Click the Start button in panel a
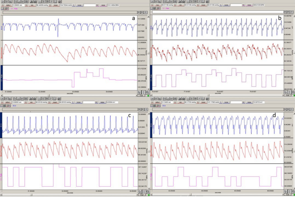Screen dimensions: 295x197 click(x=142, y=95)
